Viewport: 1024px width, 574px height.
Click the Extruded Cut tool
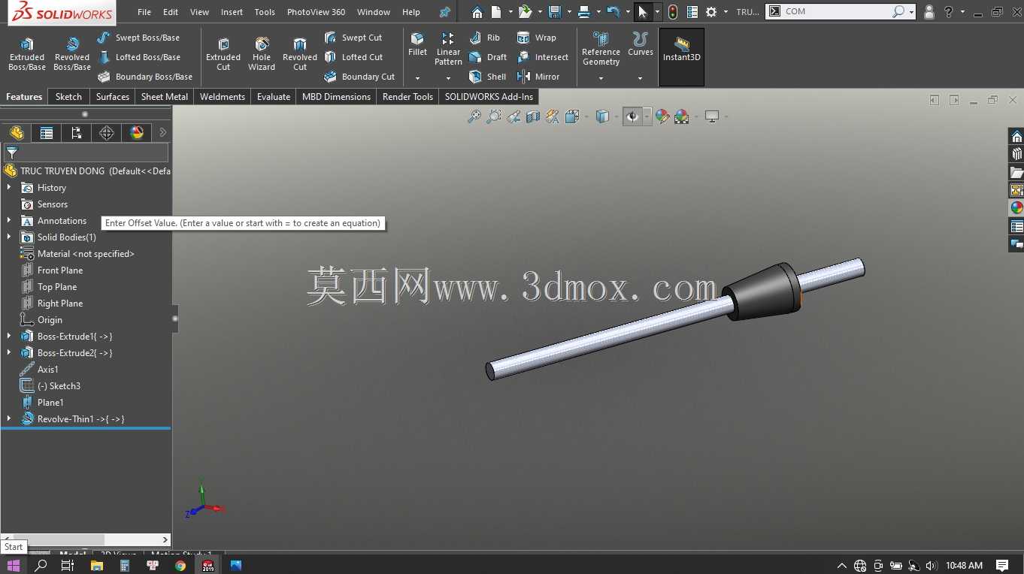pyautogui.click(x=223, y=54)
